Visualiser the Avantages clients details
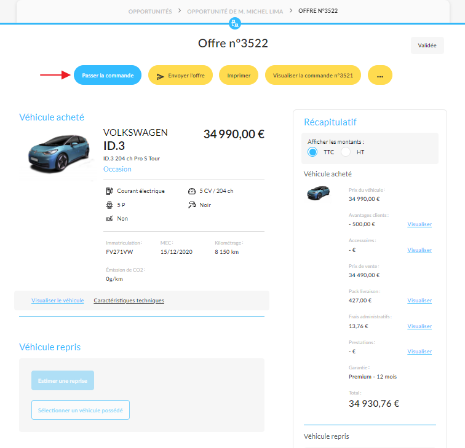Screen dimensions: 465x448 [419, 224]
